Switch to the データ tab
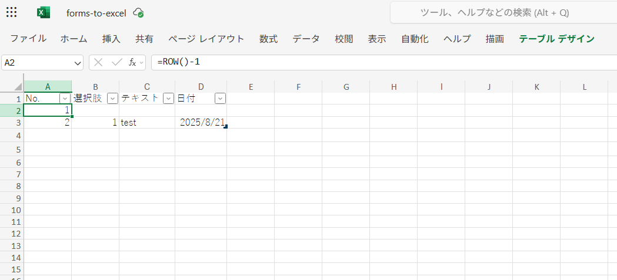Viewport: 617px width, 280px height. pyautogui.click(x=306, y=39)
